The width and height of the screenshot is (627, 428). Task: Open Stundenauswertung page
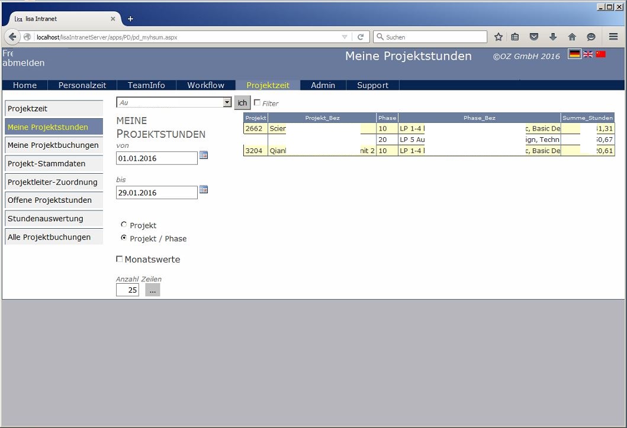point(54,218)
